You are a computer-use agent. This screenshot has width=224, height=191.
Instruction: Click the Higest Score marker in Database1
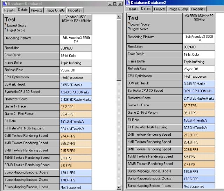(6, 30)
